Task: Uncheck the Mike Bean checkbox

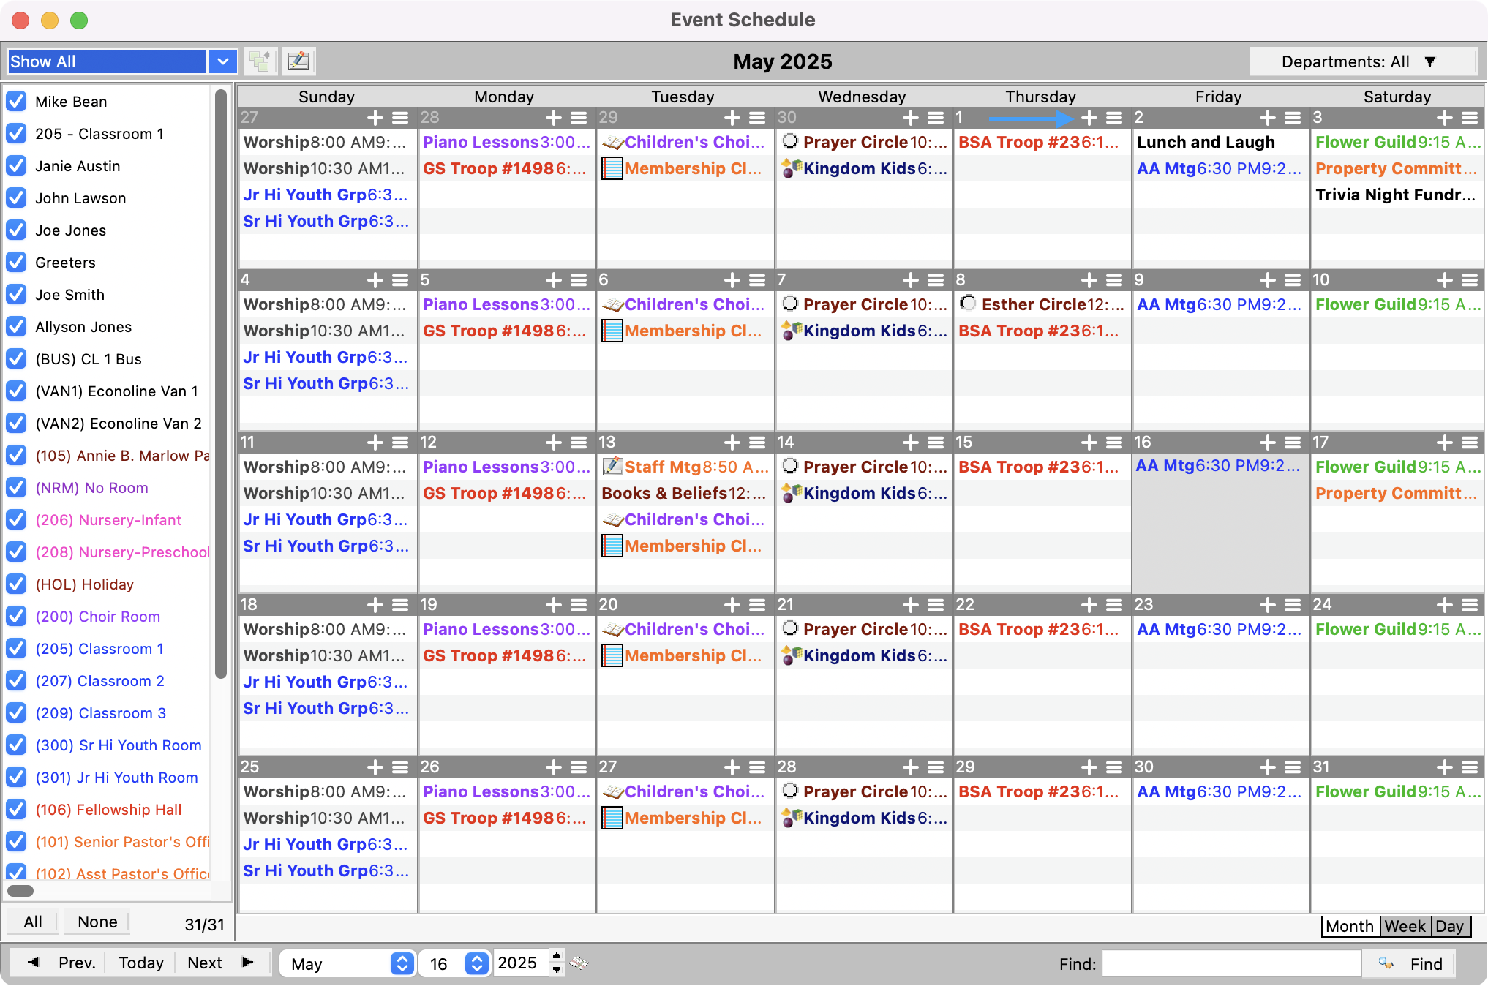Action: pyautogui.click(x=16, y=102)
